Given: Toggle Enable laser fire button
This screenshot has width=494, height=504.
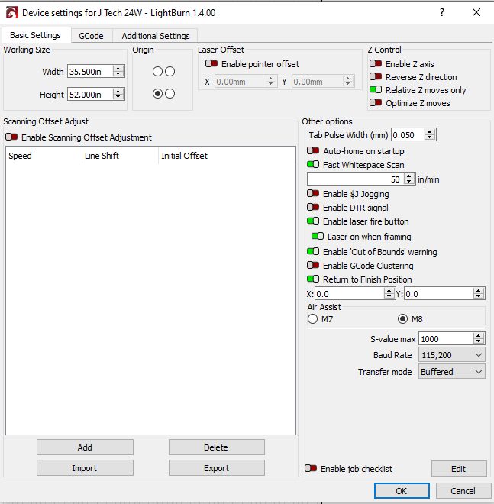Looking at the screenshot, I should [313, 221].
